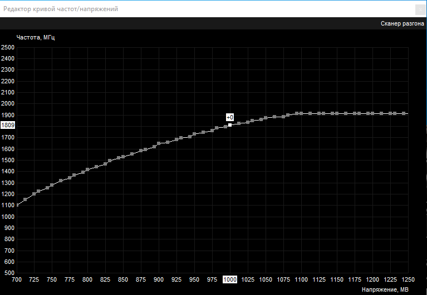Click the Сканер разгона button

tap(403, 24)
